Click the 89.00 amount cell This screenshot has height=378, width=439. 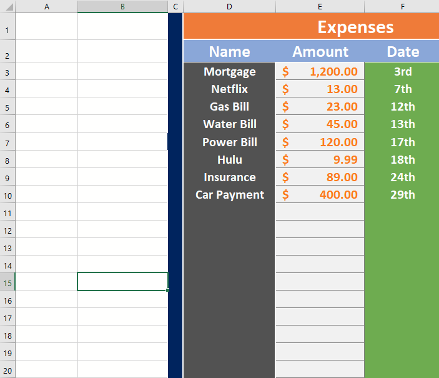coord(320,177)
